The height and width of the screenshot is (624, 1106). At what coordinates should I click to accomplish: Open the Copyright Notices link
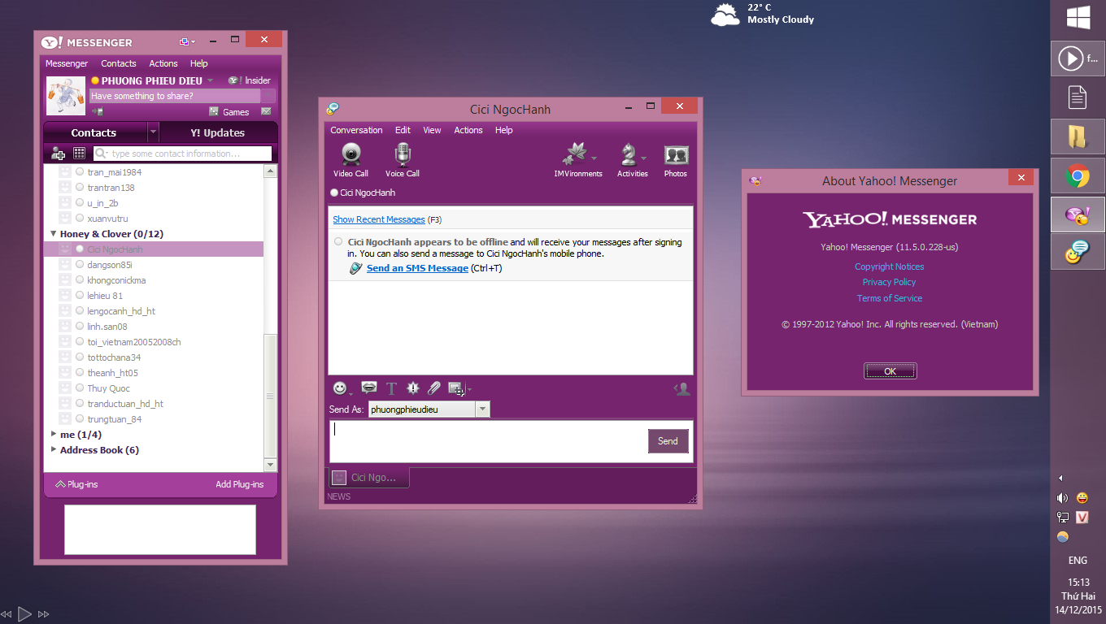coord(890,266)
